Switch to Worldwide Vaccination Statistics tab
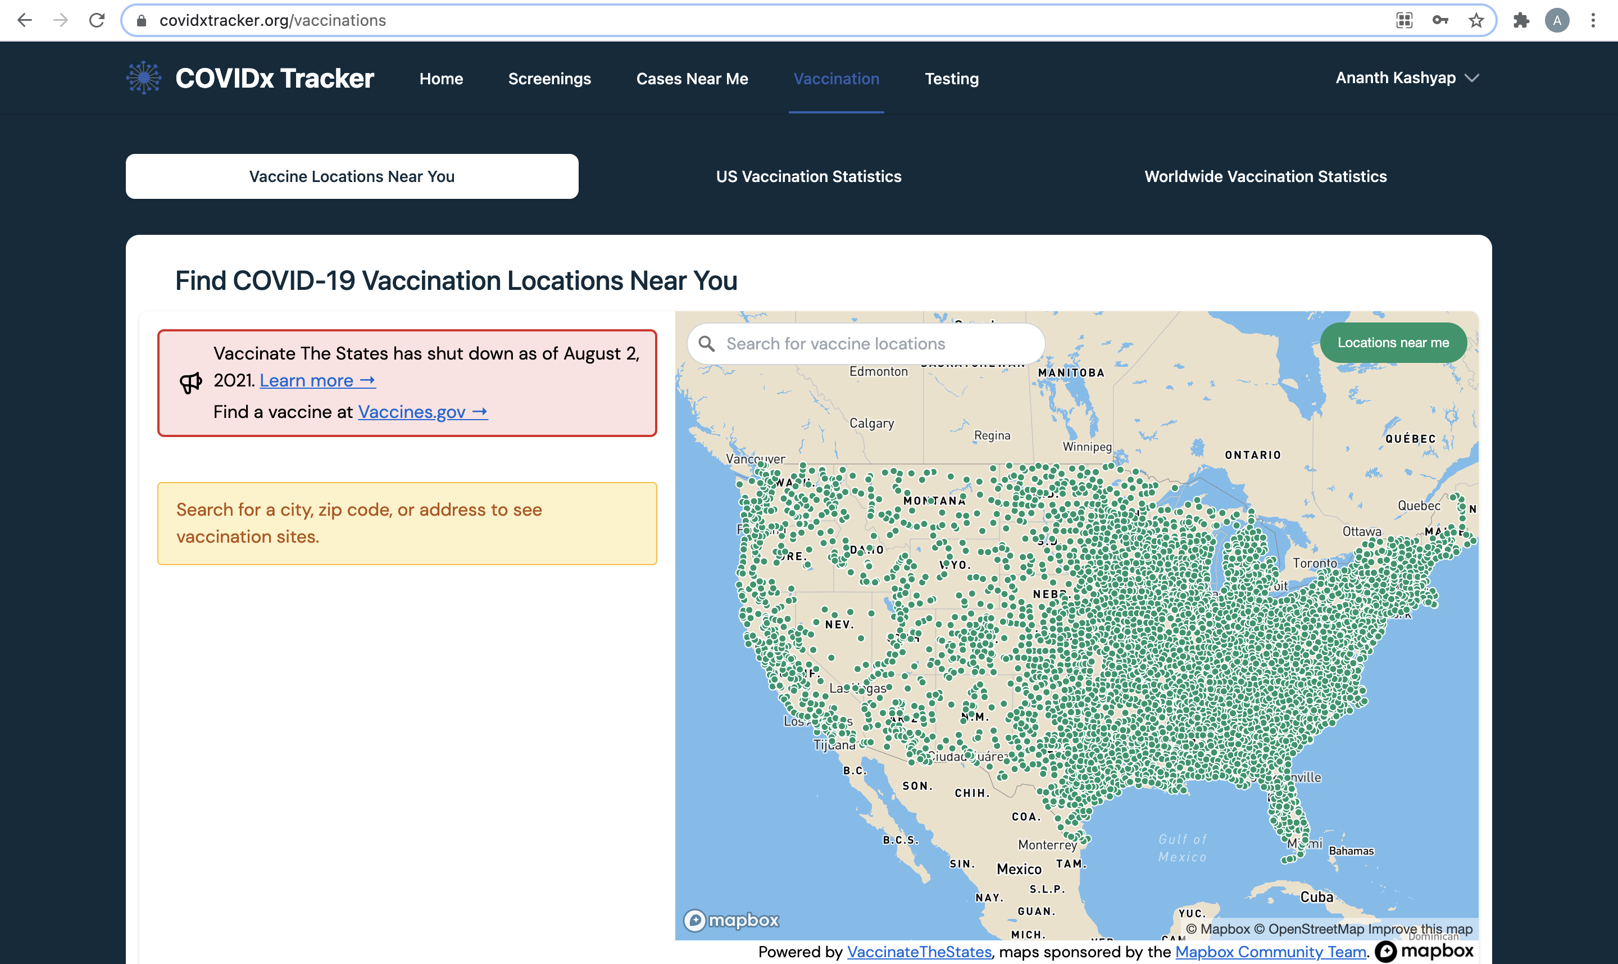1618x964 pixels. 1265,176
